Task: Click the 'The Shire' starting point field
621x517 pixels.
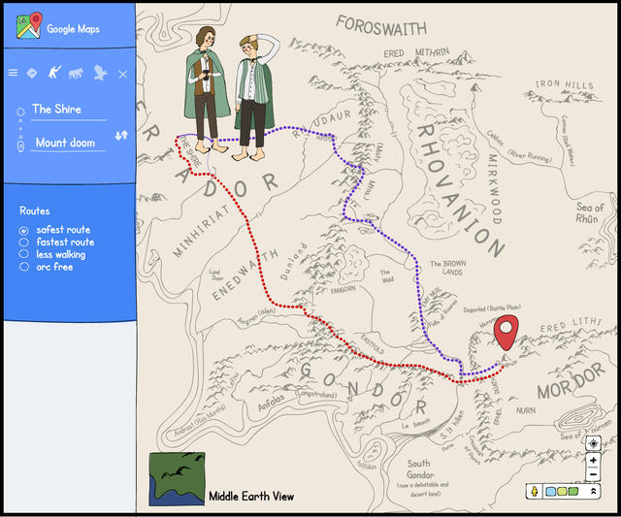Action: pyautogui.click(x=68, y=110)
